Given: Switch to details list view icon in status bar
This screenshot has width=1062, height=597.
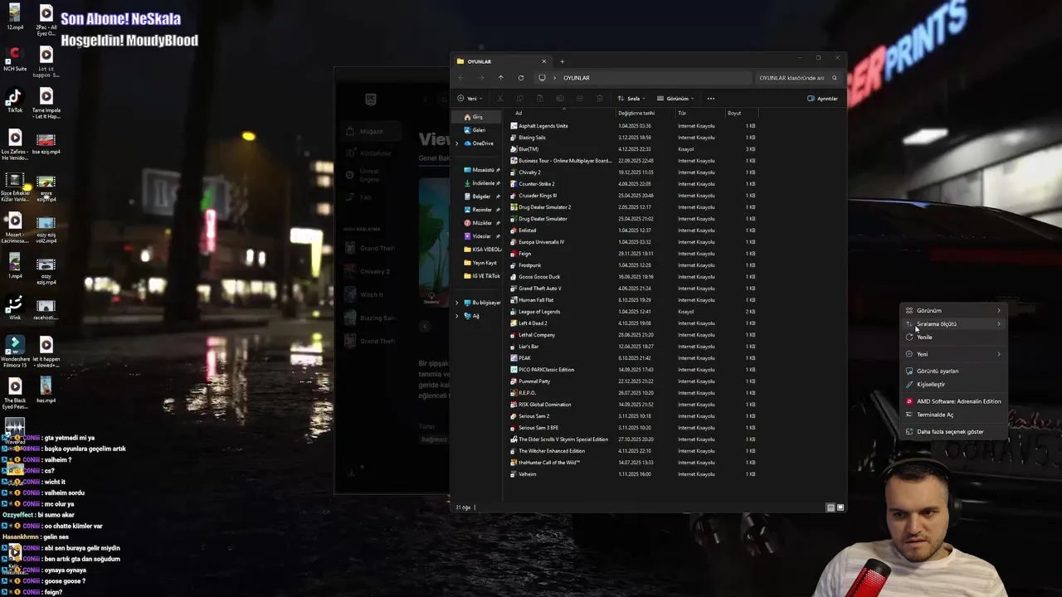Looking at the screenshot, I should click(831, 507).
